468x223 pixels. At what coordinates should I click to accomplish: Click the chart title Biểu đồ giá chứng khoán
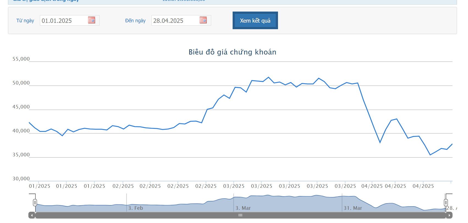(x=232, y=52)
